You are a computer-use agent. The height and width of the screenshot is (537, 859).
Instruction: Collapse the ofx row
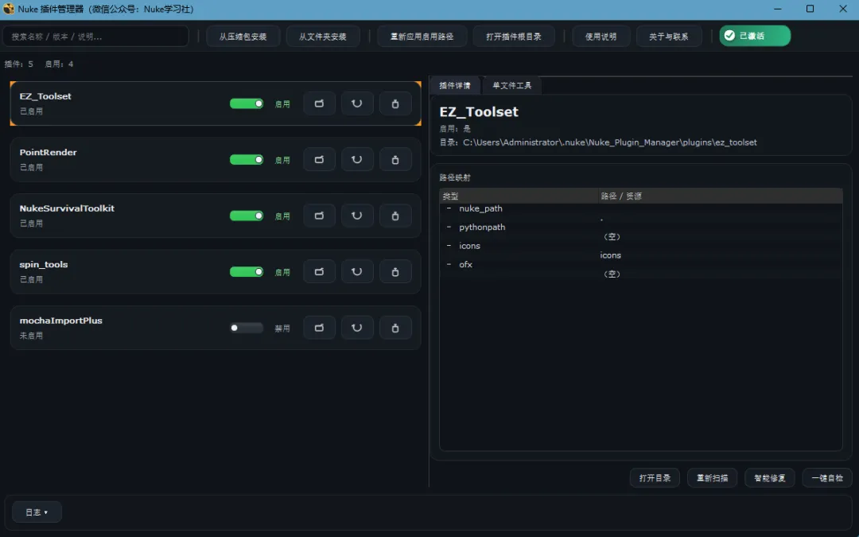pyautogui.click(x=449, y=264)
